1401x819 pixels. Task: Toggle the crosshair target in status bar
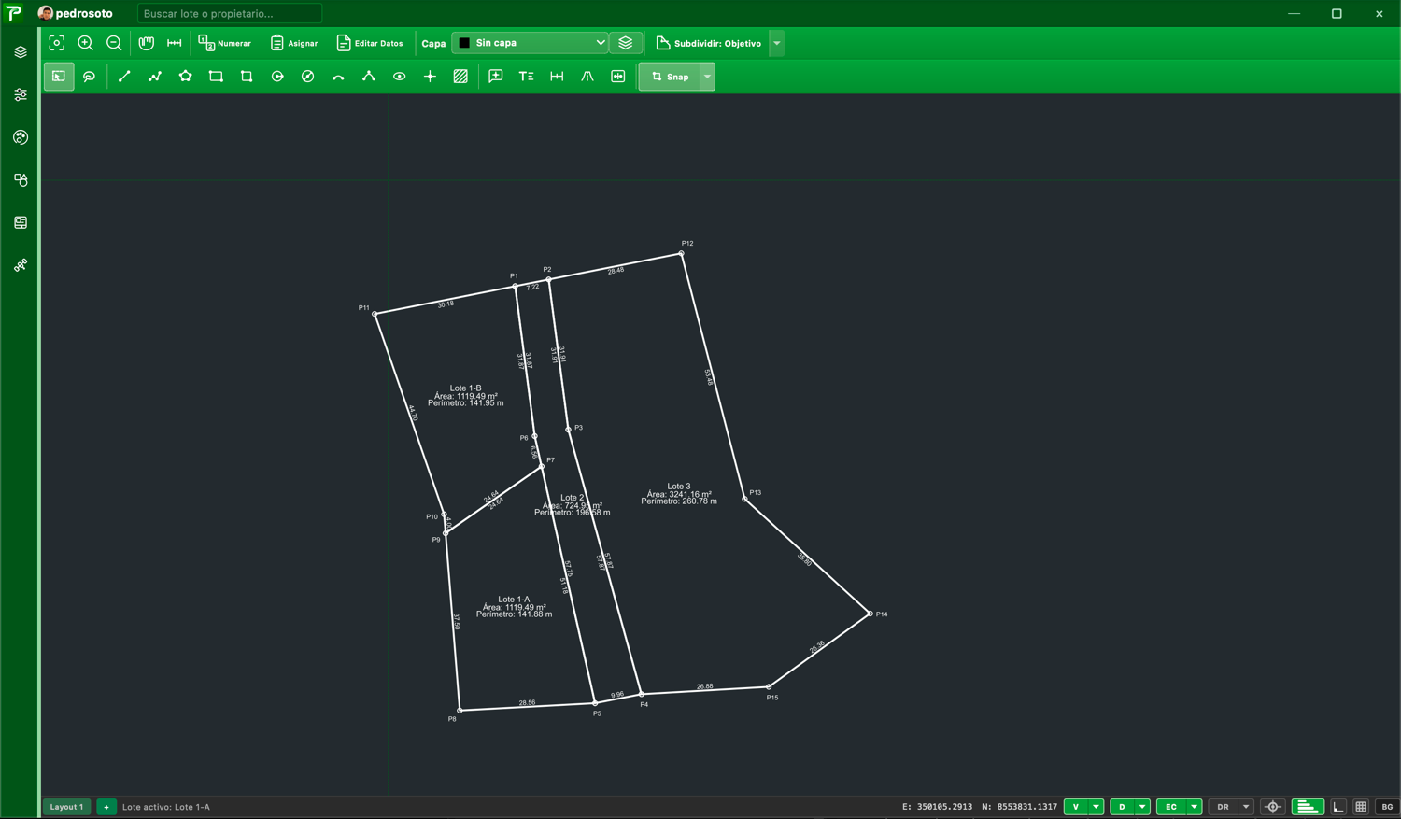tap(1273, 807)
